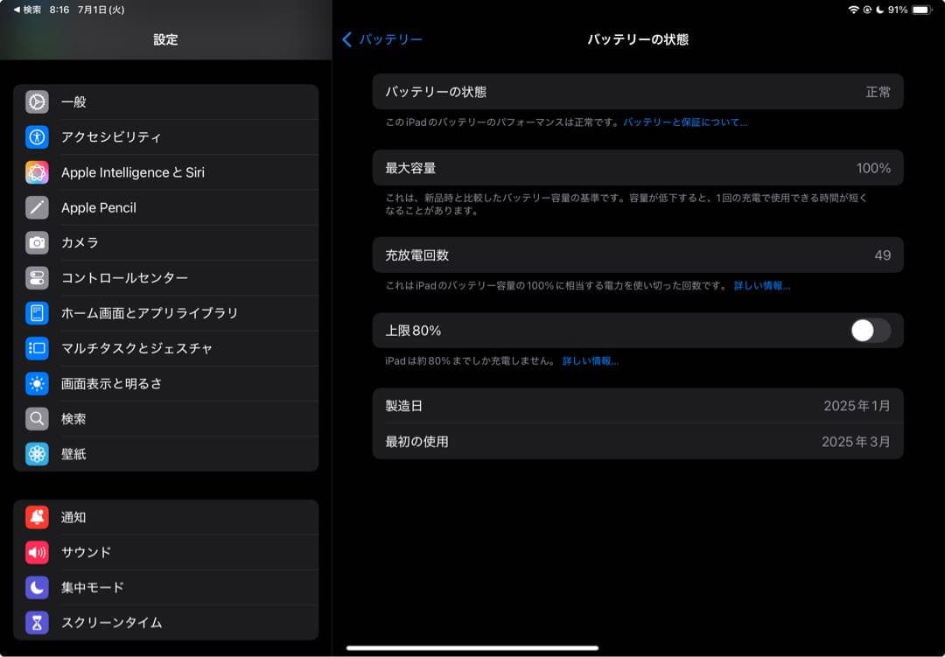945x657 pixels.
Task: Open the スクリーンタイム hourglass icon
Action: click(x=36, y=623)
